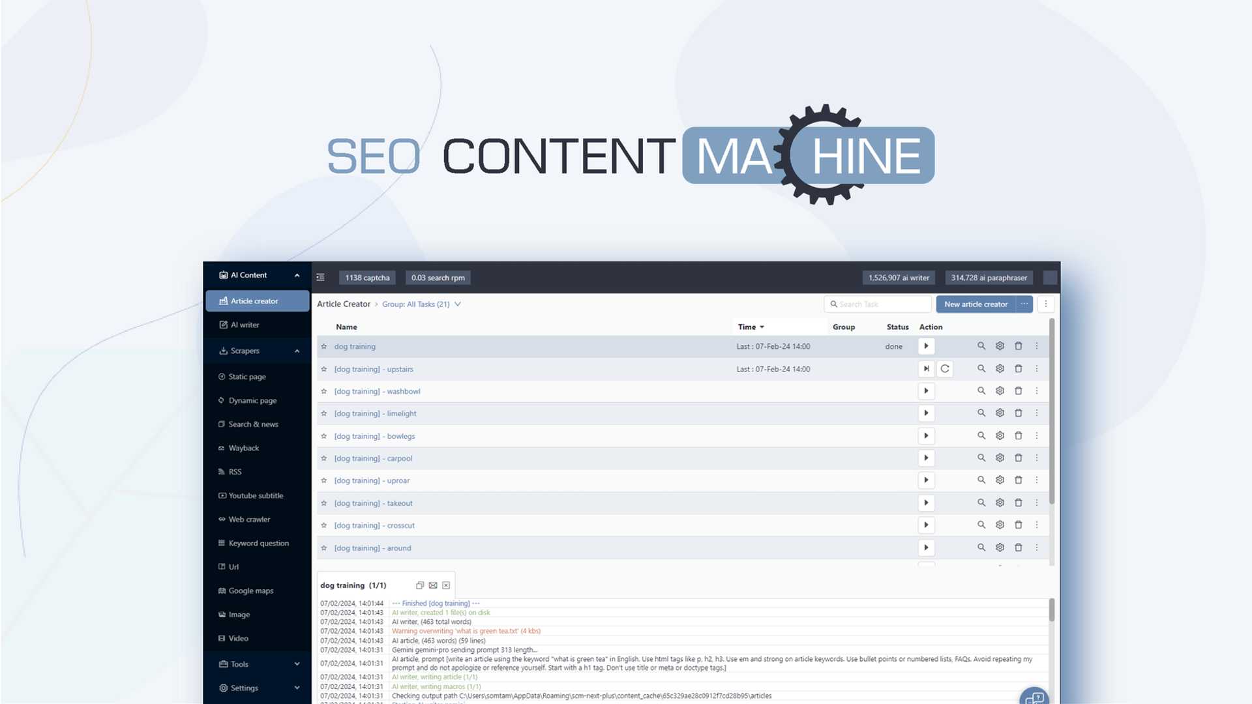
Task: Click restart icon on upstairs task
Action: 945,369
